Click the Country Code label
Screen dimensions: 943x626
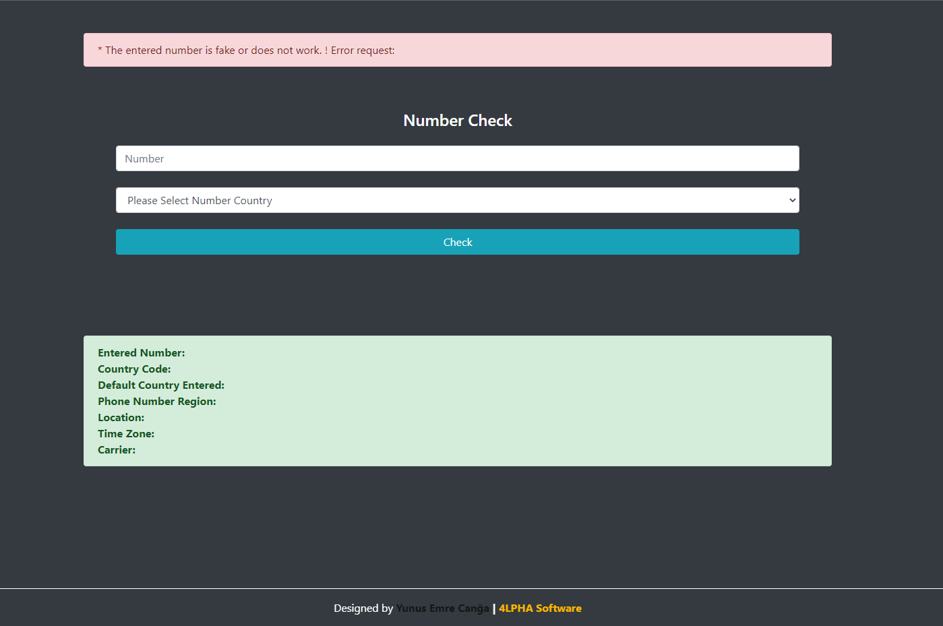tap(134, 369)
